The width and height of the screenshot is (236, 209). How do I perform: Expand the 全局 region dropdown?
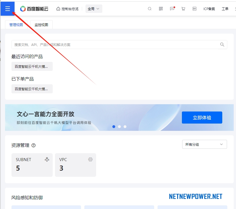[94, 9]
